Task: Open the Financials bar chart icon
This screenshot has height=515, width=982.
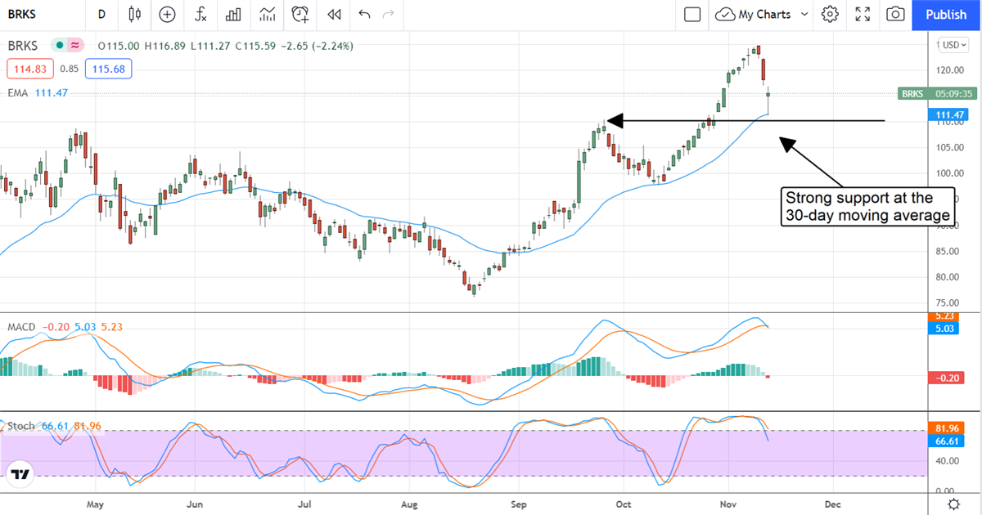Action: pos(233,14)
